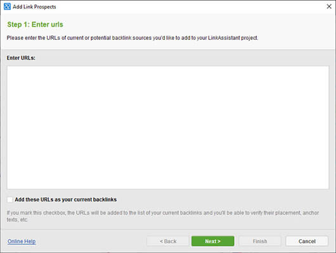Cancel the Add Link Prospects wizard

tap(307, 241)
